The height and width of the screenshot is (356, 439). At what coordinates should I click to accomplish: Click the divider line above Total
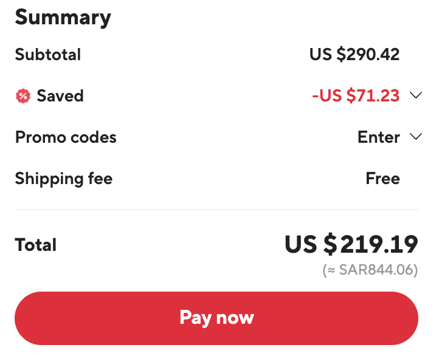(216, 209)
